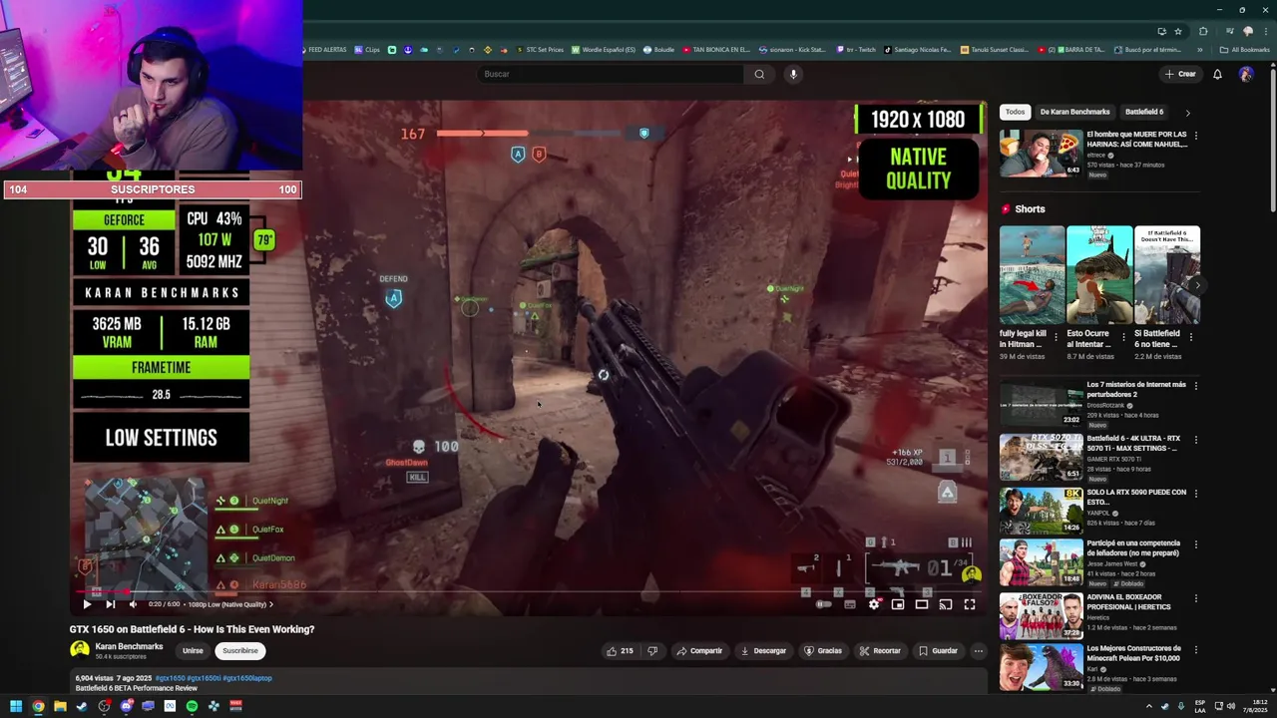Open more actions menu below the video
Screen dimensions: 1277x718
point(979,651)
